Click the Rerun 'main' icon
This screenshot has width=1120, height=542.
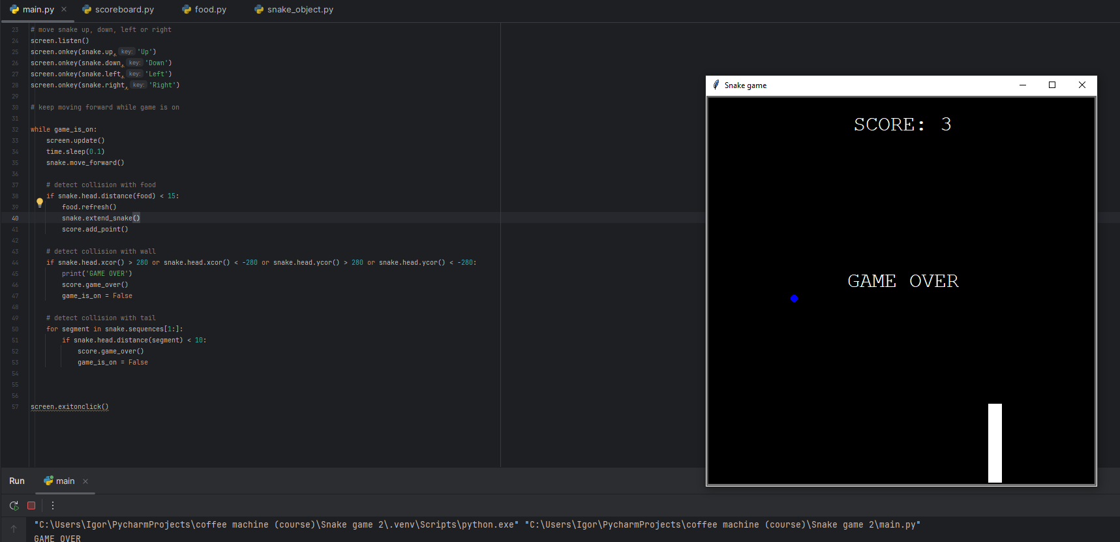pos(14,505)
